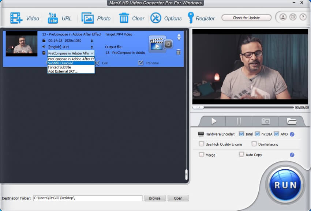Click the Clear trash can icon
Viewport: 311px width, 211px height.
(124, 18)
